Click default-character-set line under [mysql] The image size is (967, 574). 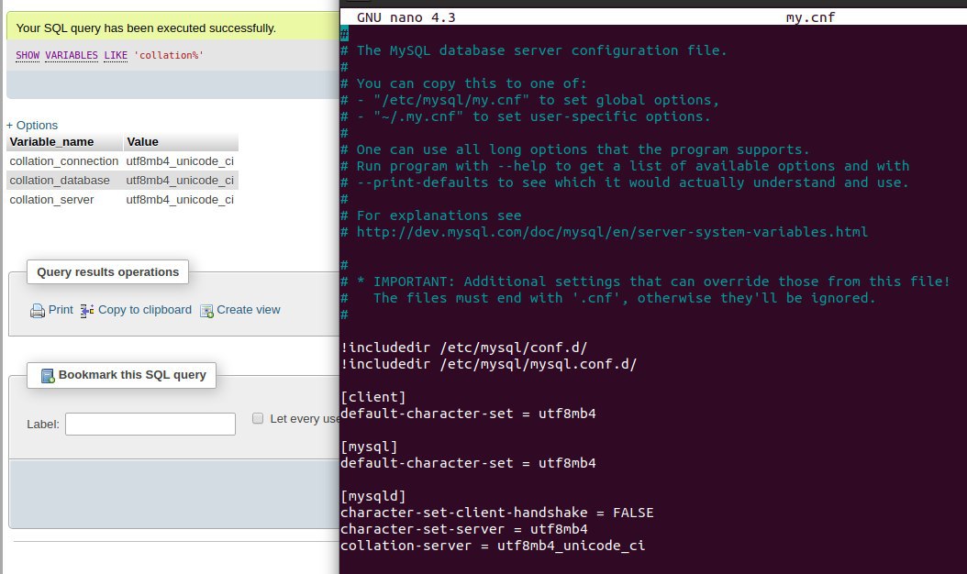click(x=468, y=463)
